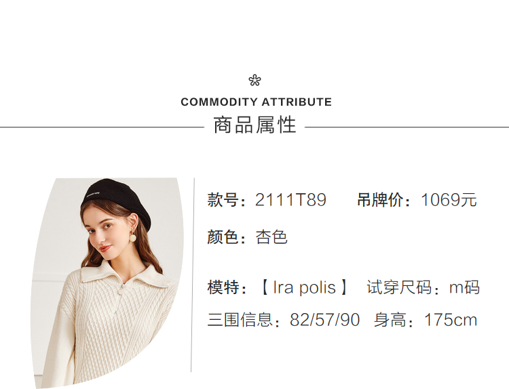This screenshot has width=509, height=389.
Task: Click the measurements 82/57/90
Action: pyautogui.click(x=324, y=320)
